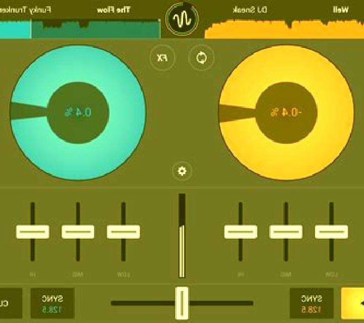
Task: Open settings with the gear icon
Action: tap(182, 171)
